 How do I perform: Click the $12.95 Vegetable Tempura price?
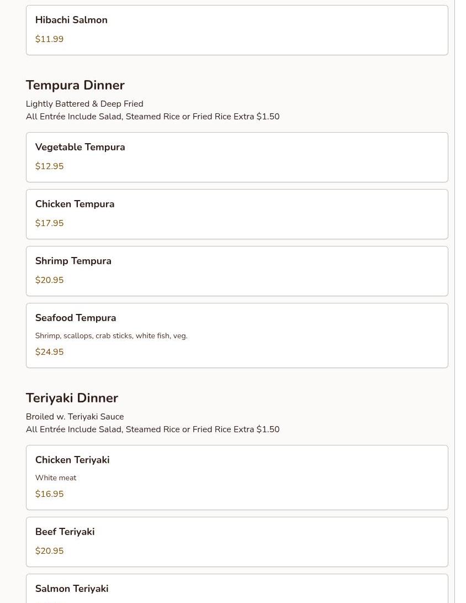(x=49, y=166)
